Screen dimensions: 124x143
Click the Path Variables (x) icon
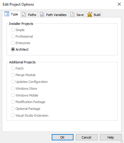pos(42,15)
